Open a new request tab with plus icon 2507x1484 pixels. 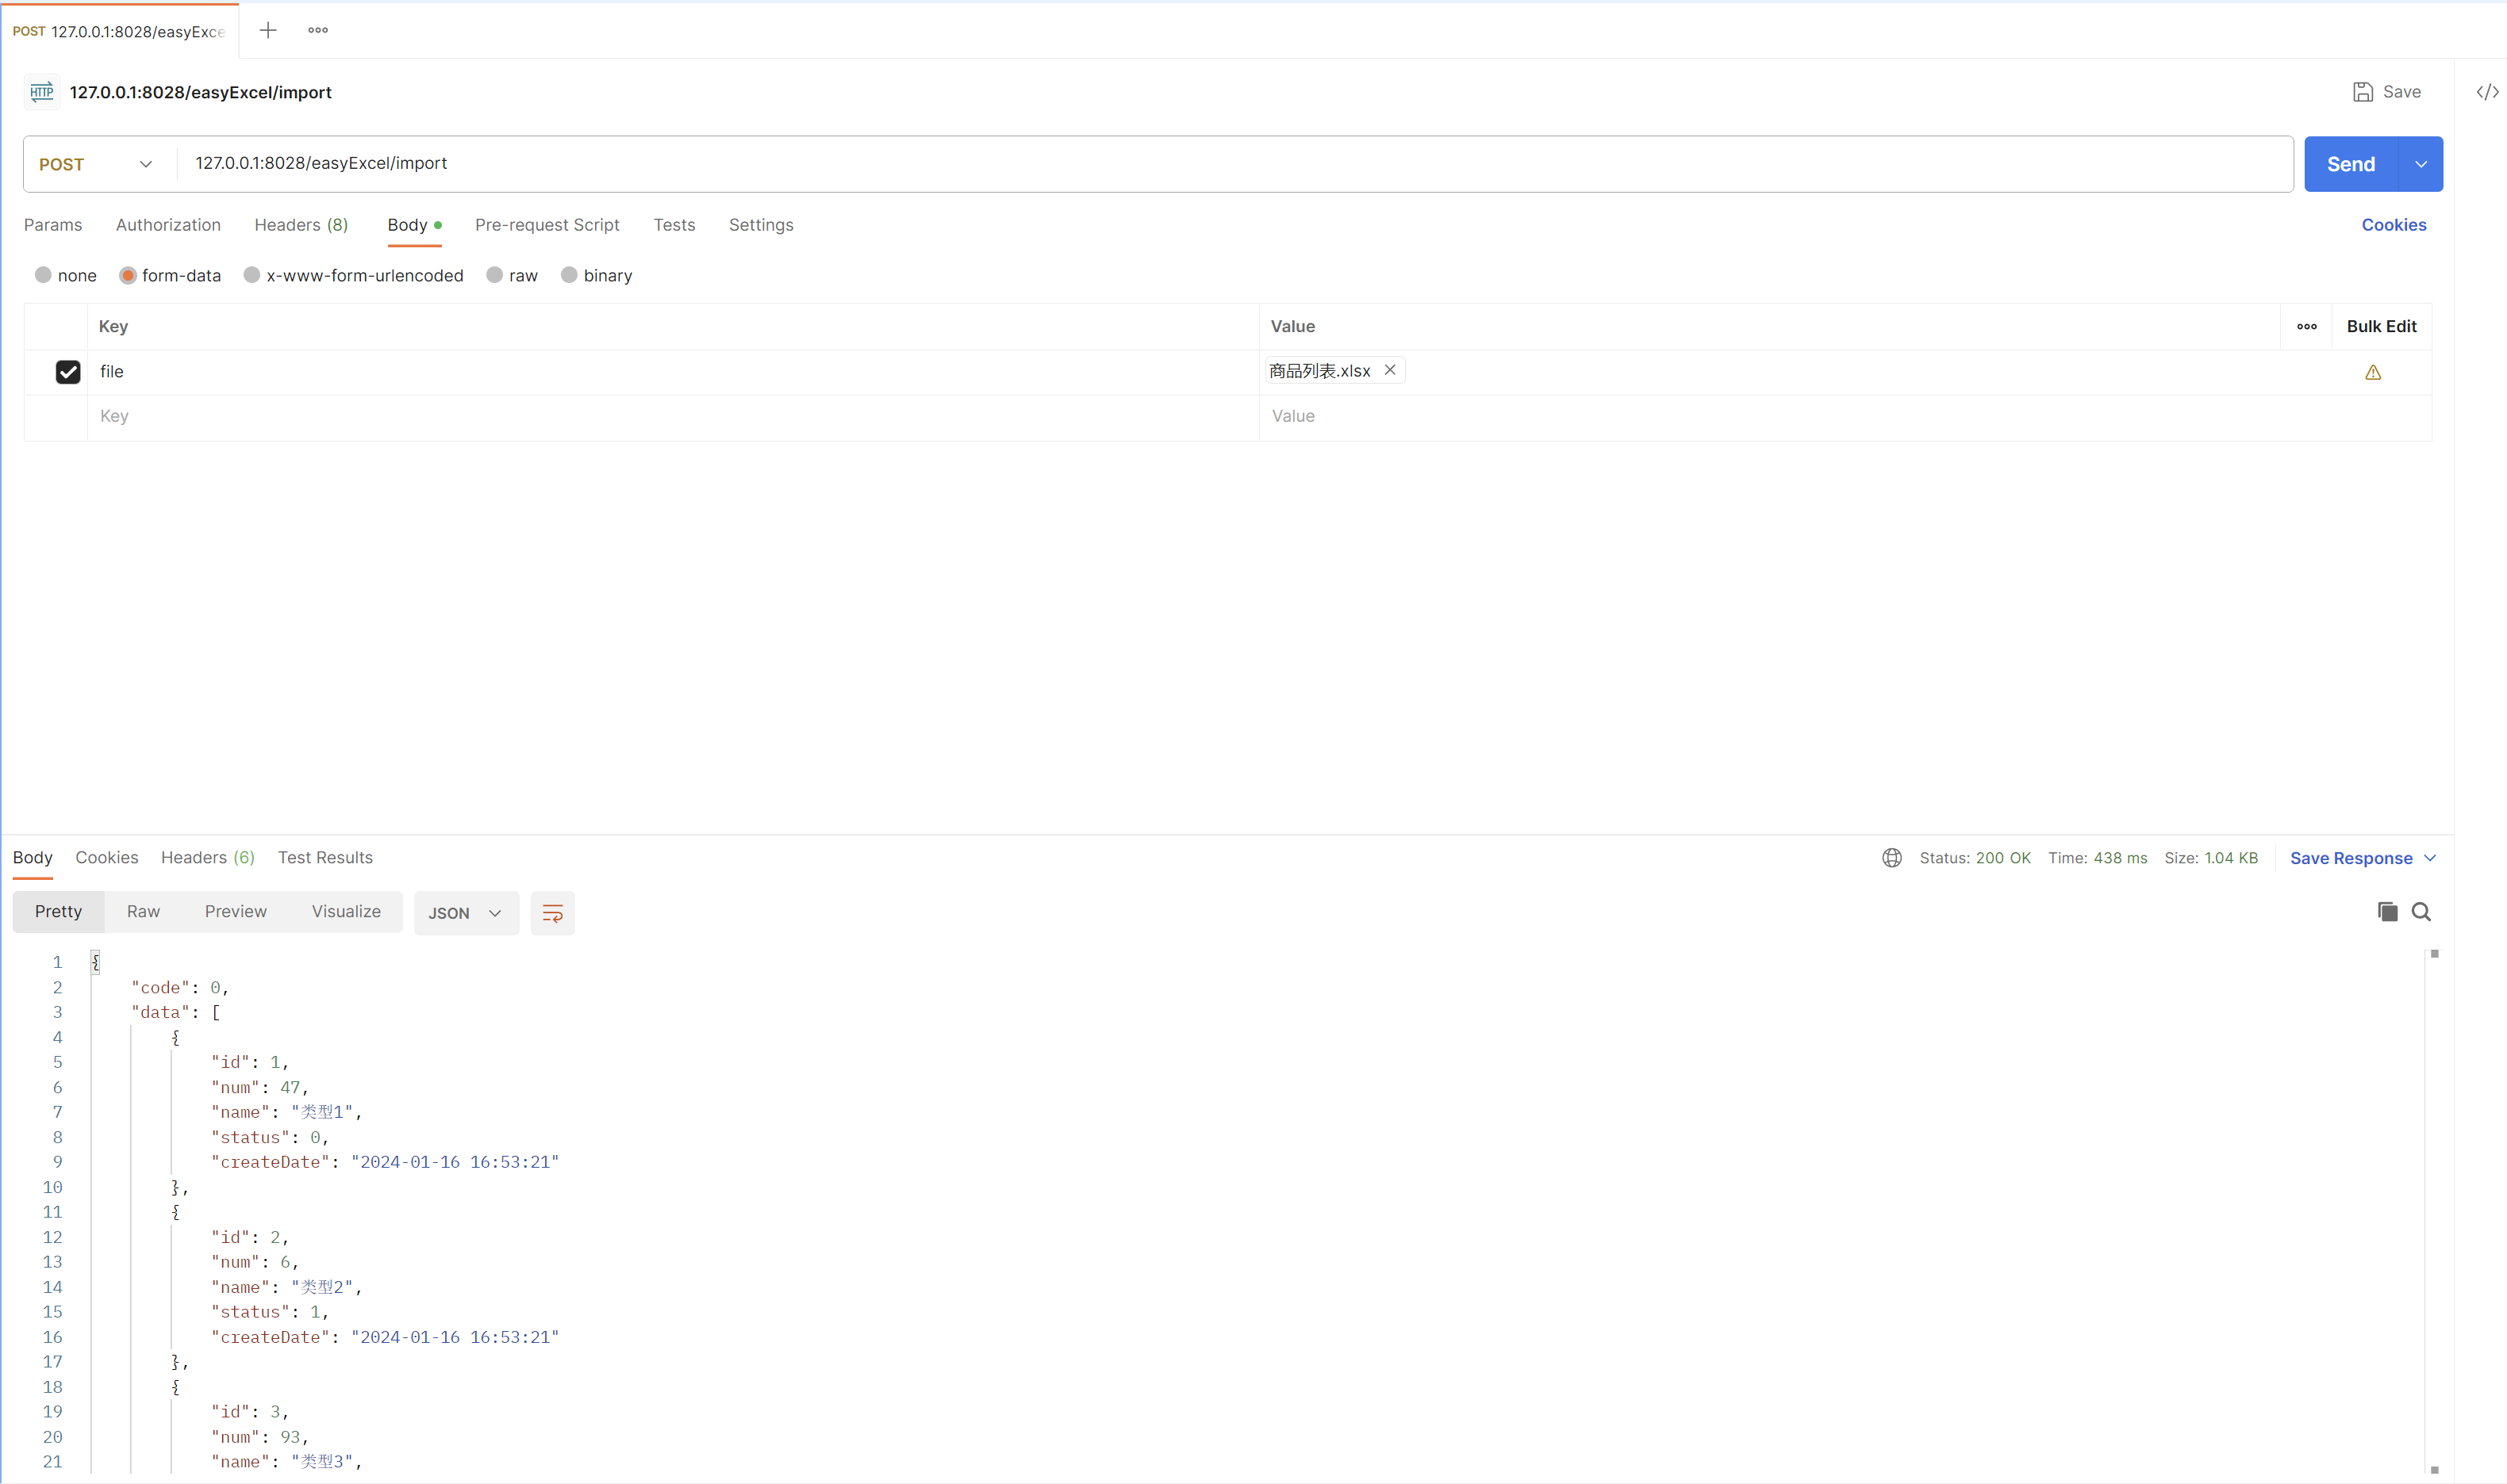pos(267,30)
